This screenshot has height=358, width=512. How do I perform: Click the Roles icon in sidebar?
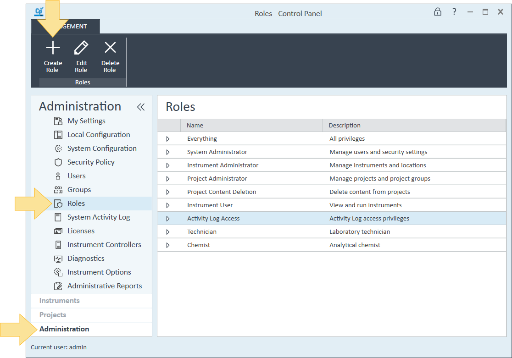pyautogui.click(x=58, y=204)
